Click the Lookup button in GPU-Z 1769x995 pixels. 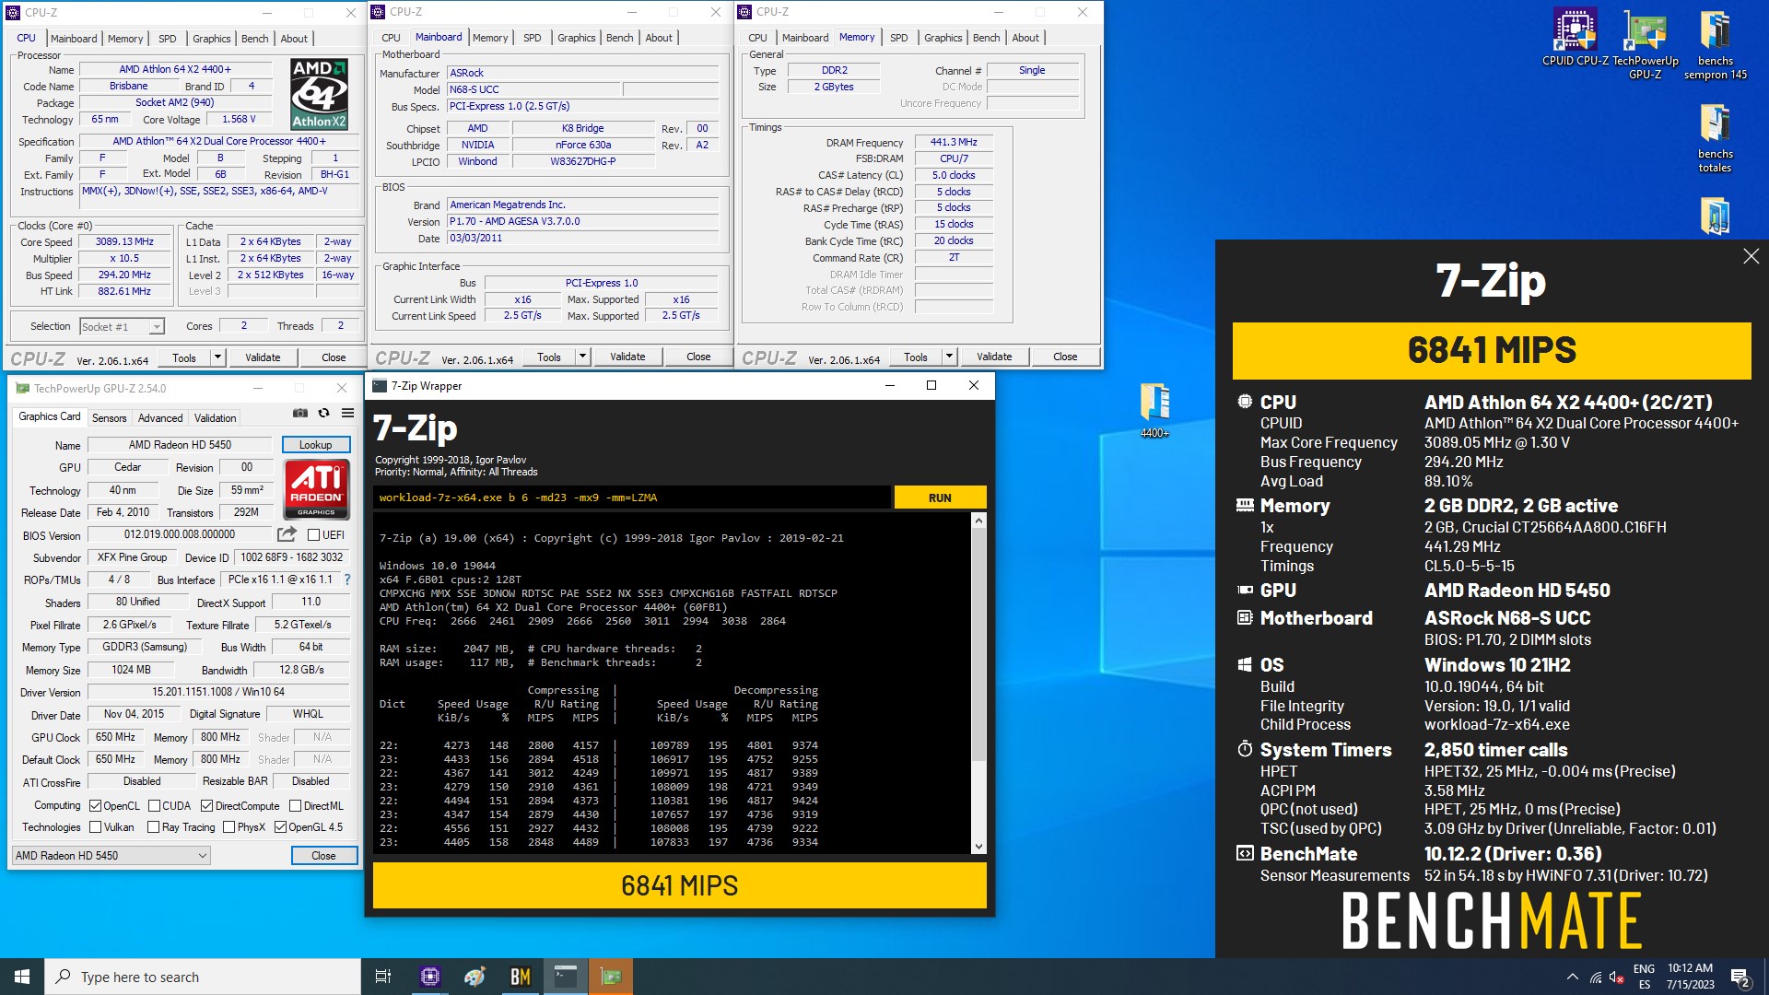tap(316, 445)
